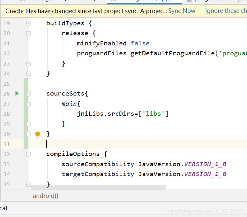The width and height of the screenshot is (247, 217).
Task: Click the android{} breadcrumb
Action: tap(46, 196)
